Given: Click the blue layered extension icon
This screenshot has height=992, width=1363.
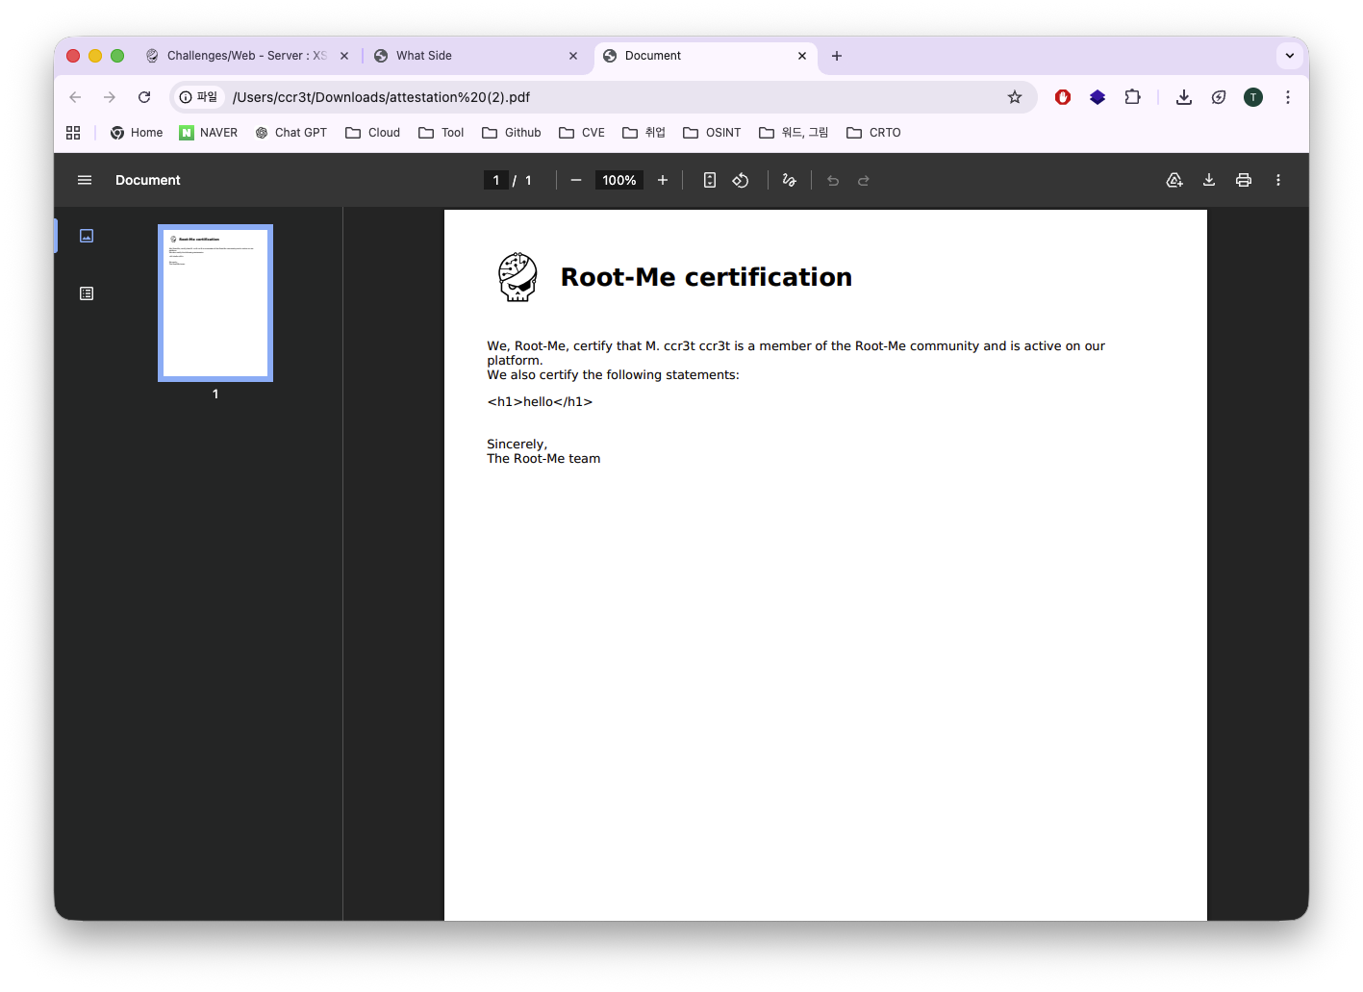Looking at the screenshot, I should click(x=1098, y=97).
